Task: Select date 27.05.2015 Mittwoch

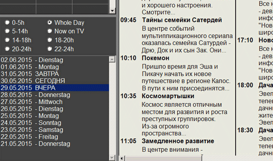Action: click(55, 102)
